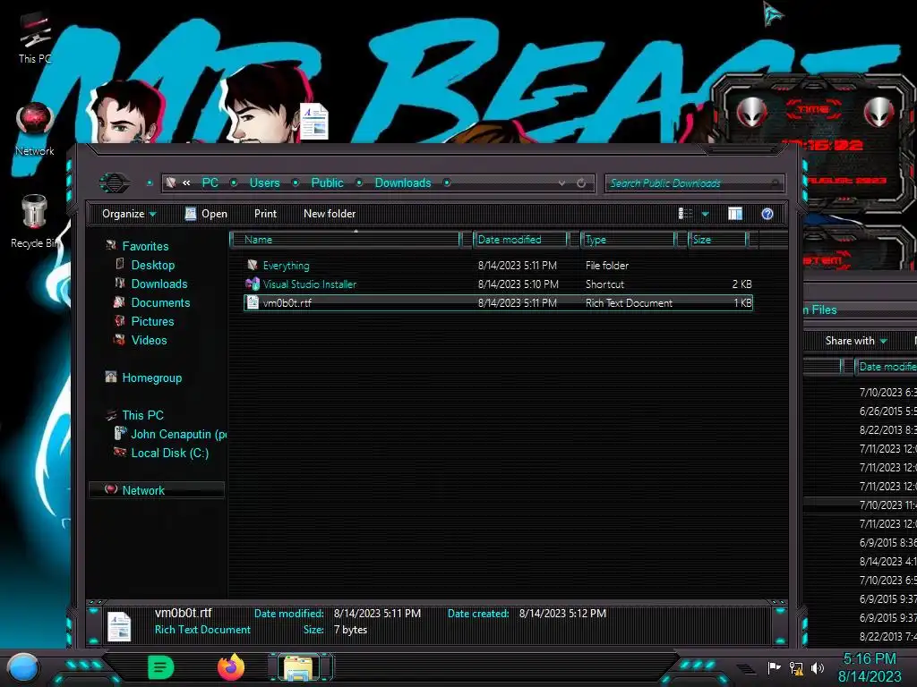Click the search magnifier icon in Explorer

tap(776, 183)
